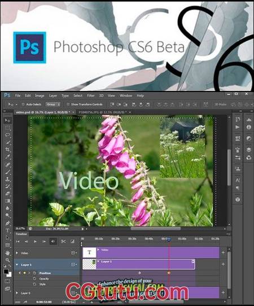Open the Group dropdown in options bar
Viewport: 254px width, 306px height.
[x=53, y=104]
